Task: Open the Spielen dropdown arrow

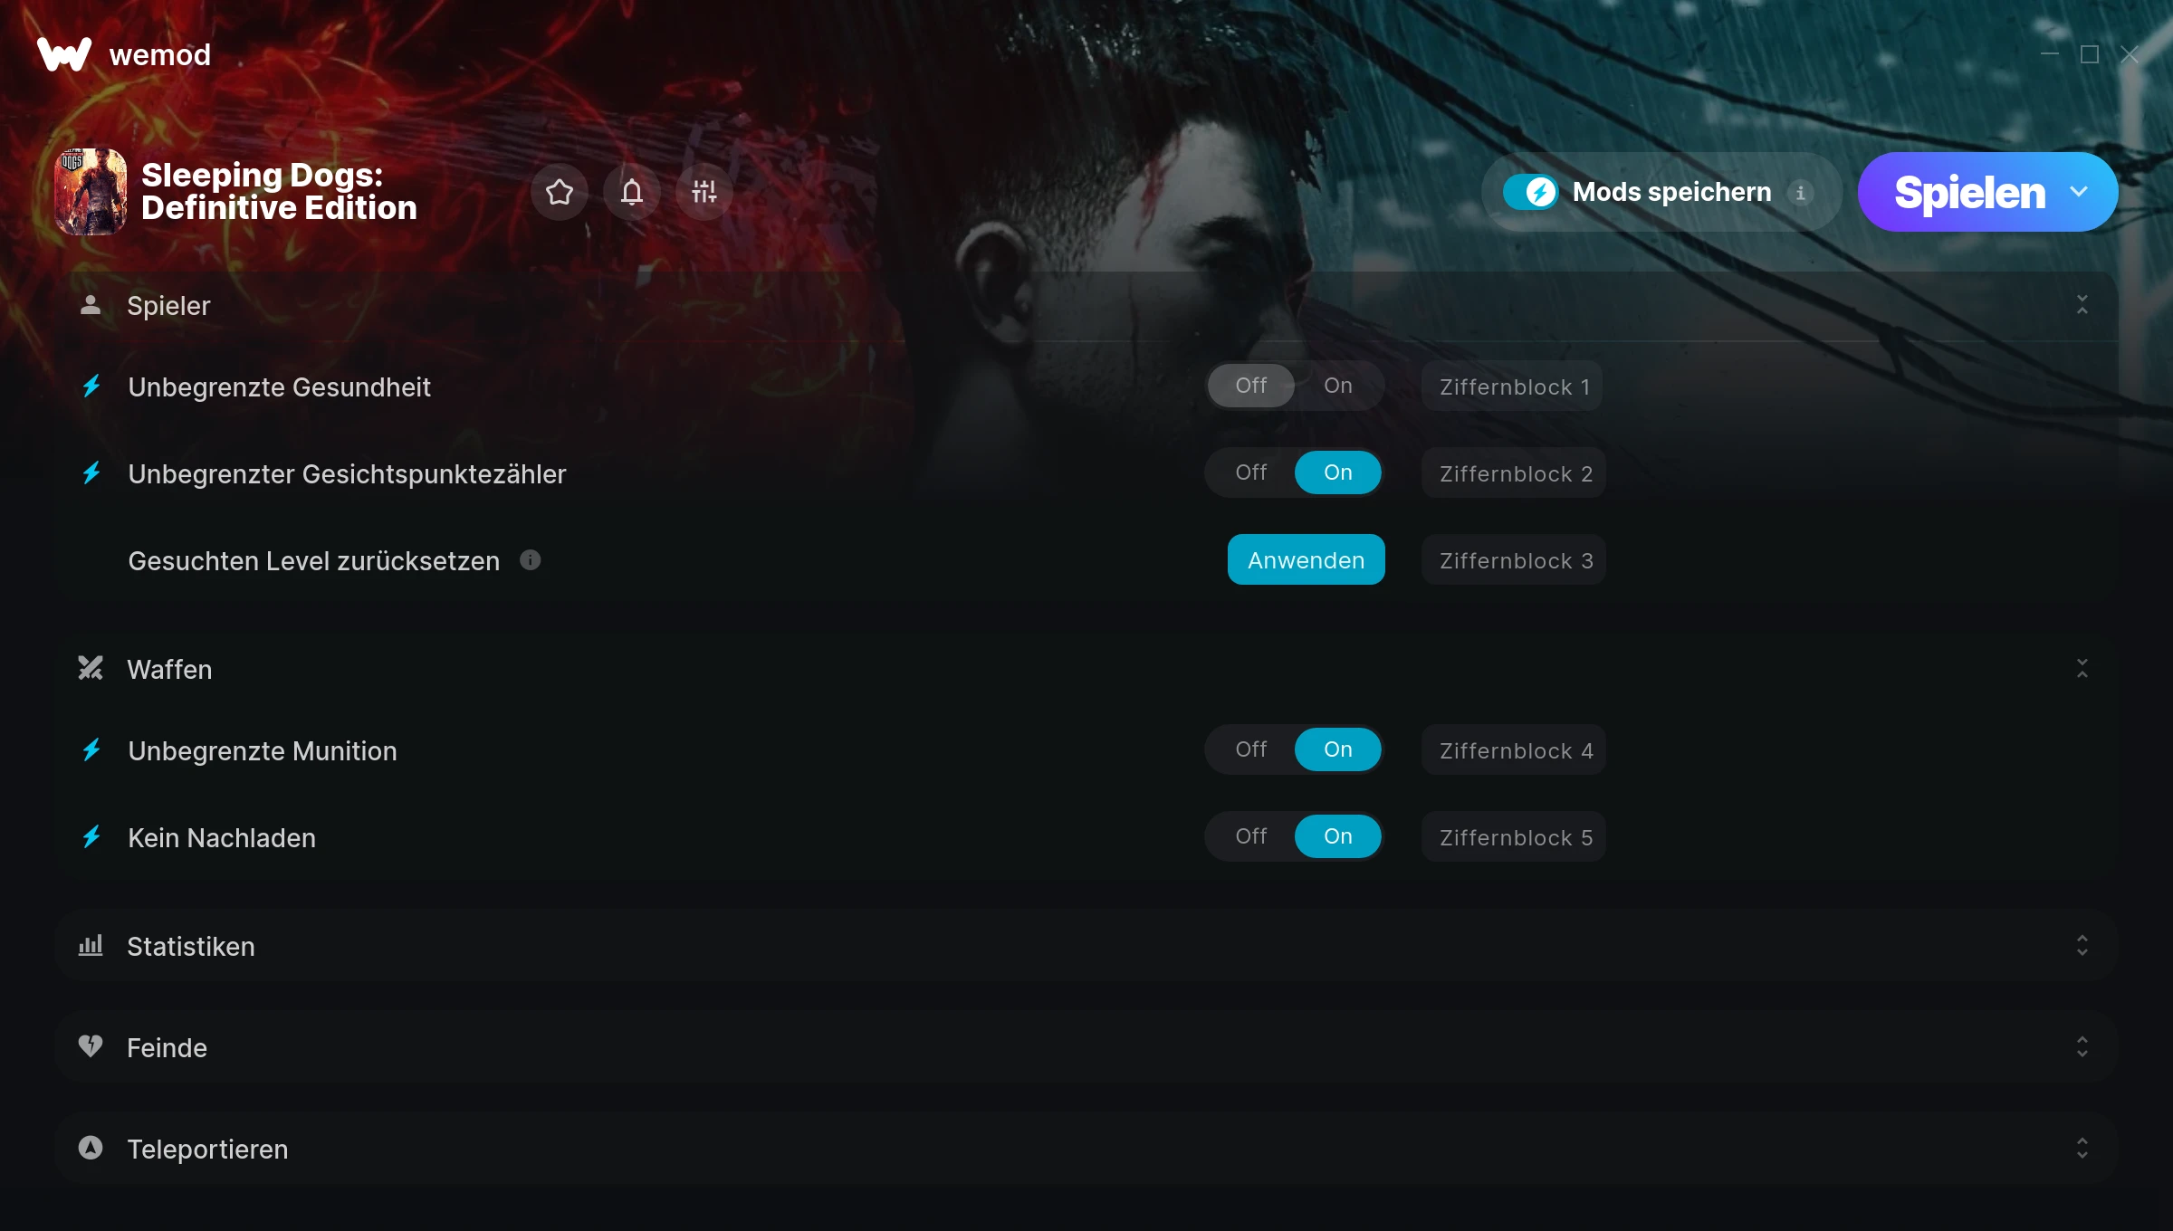Action: pos(2079,192)
